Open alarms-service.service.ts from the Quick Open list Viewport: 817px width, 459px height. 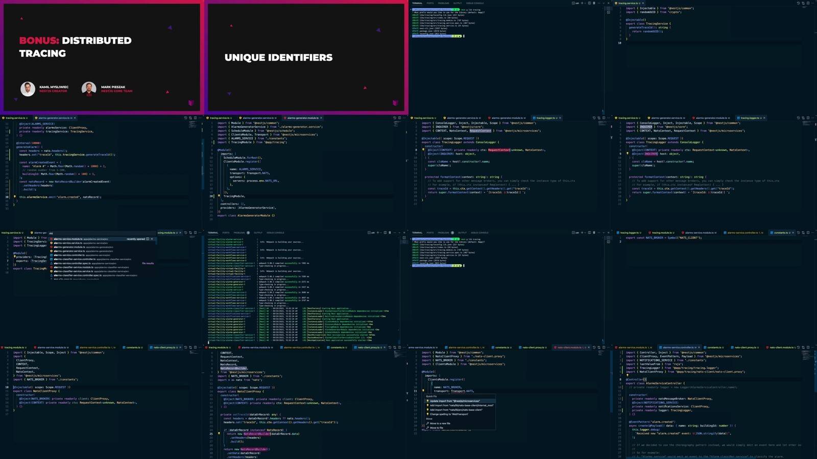click(x=101, y=243)
